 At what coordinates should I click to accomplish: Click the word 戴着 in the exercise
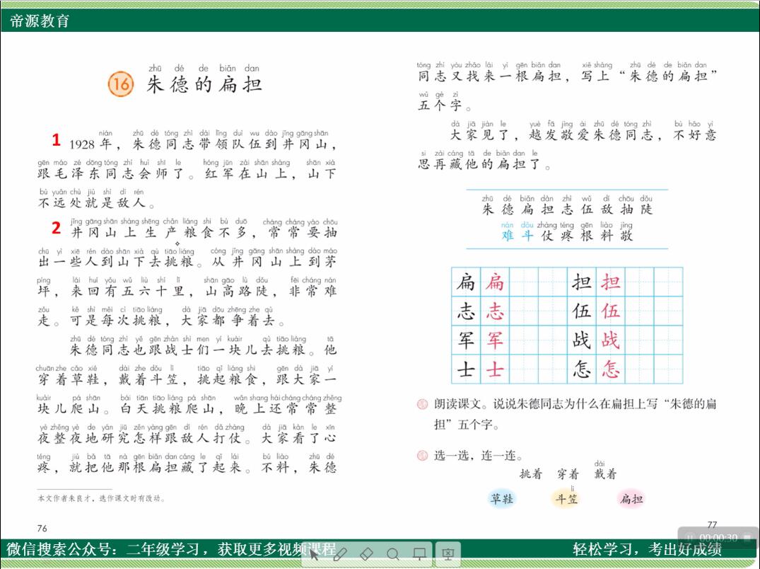pyautogui.click(x=605, y=474)
